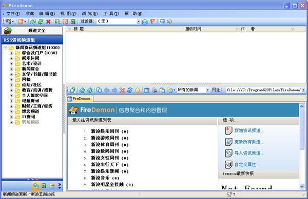Open the 帮助 menu
This screenshot has width=308, height=199.
(133, 13)
